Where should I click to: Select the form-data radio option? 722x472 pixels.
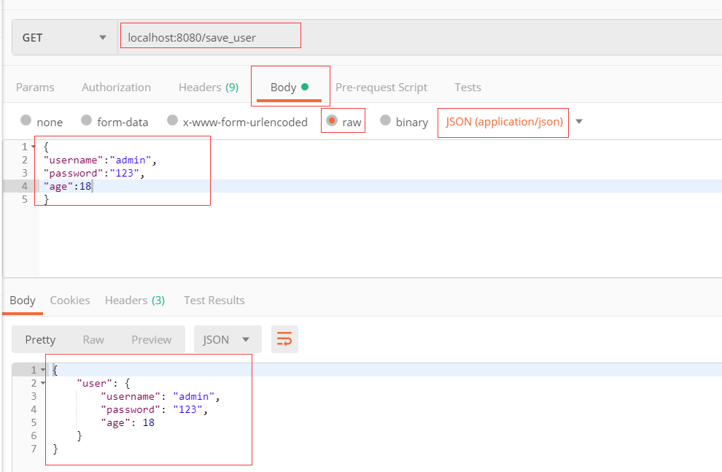[x=86, y=120]
